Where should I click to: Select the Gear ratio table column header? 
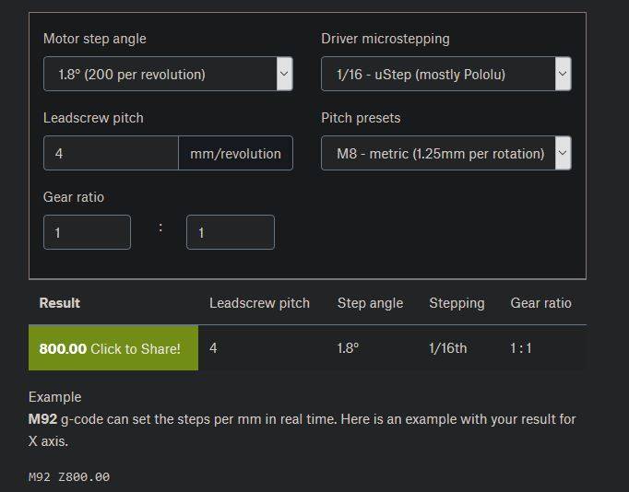pos(540,303)
